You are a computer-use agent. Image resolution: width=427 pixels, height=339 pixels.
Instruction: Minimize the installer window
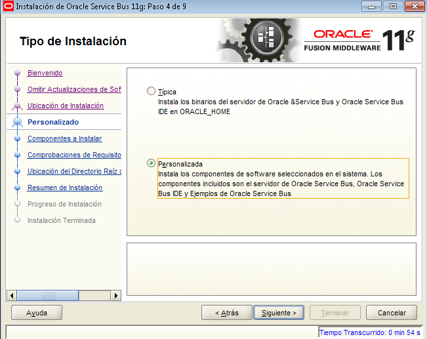371,7
